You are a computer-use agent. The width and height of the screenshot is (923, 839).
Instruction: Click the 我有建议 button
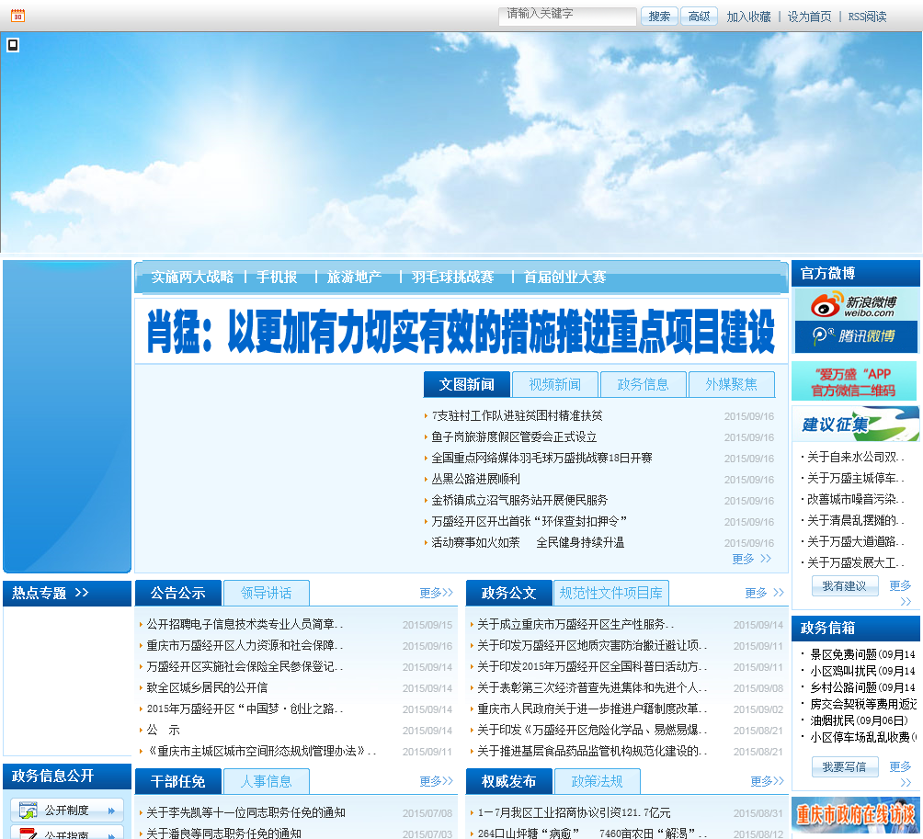845,586
